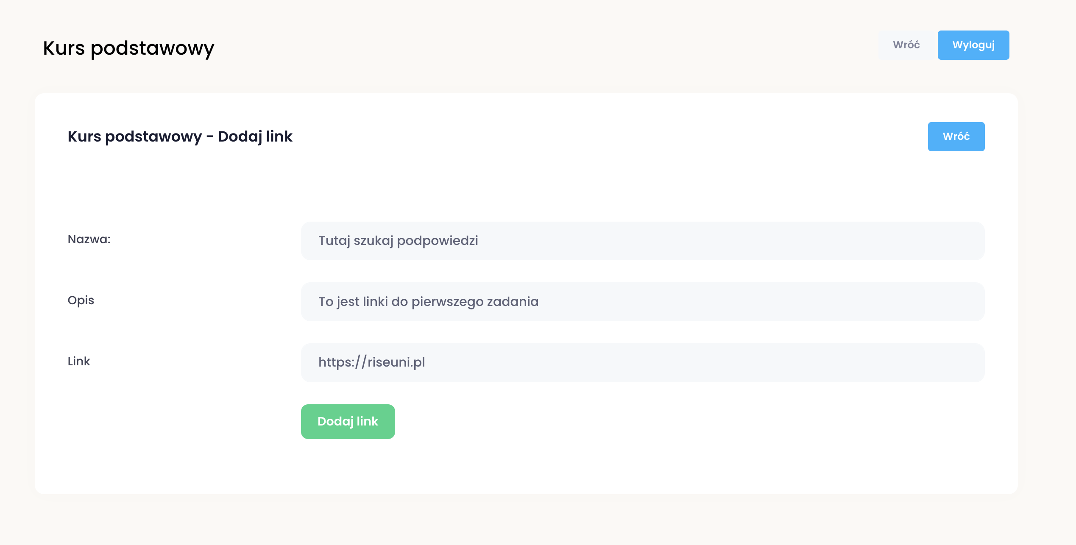Click the 'Tutaj szukaj podpowiedzi' text
This screenshot has width=1076, height=545.
click(398, 241)
